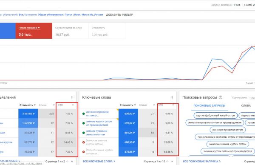
Task: Open keyword женские пуховики оптом от...
Action: click(97, 114)
